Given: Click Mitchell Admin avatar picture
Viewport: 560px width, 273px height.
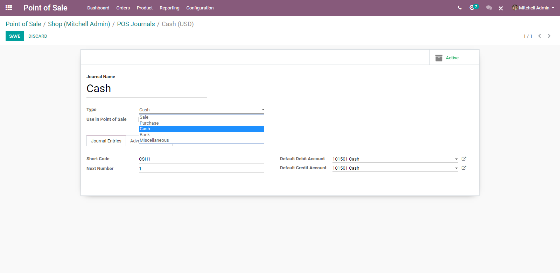Looking at the screenshot, I should click(x=515, y=8).
